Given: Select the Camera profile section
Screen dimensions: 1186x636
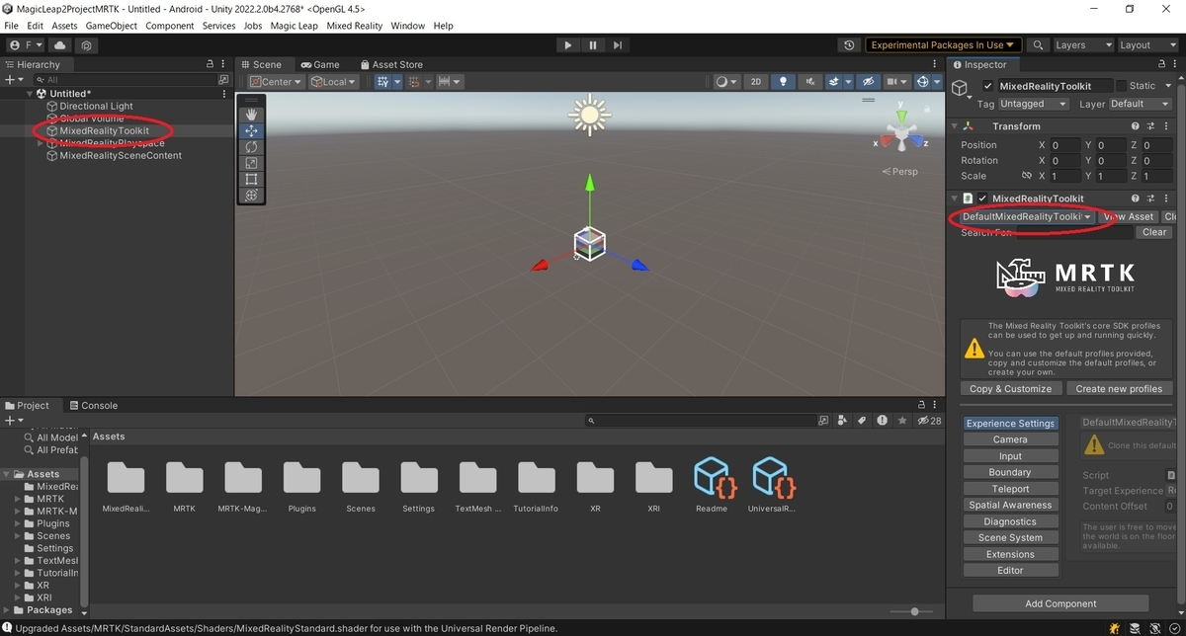Looking at the screenshot, I should pyautogui.click(x=1010, y=439).
